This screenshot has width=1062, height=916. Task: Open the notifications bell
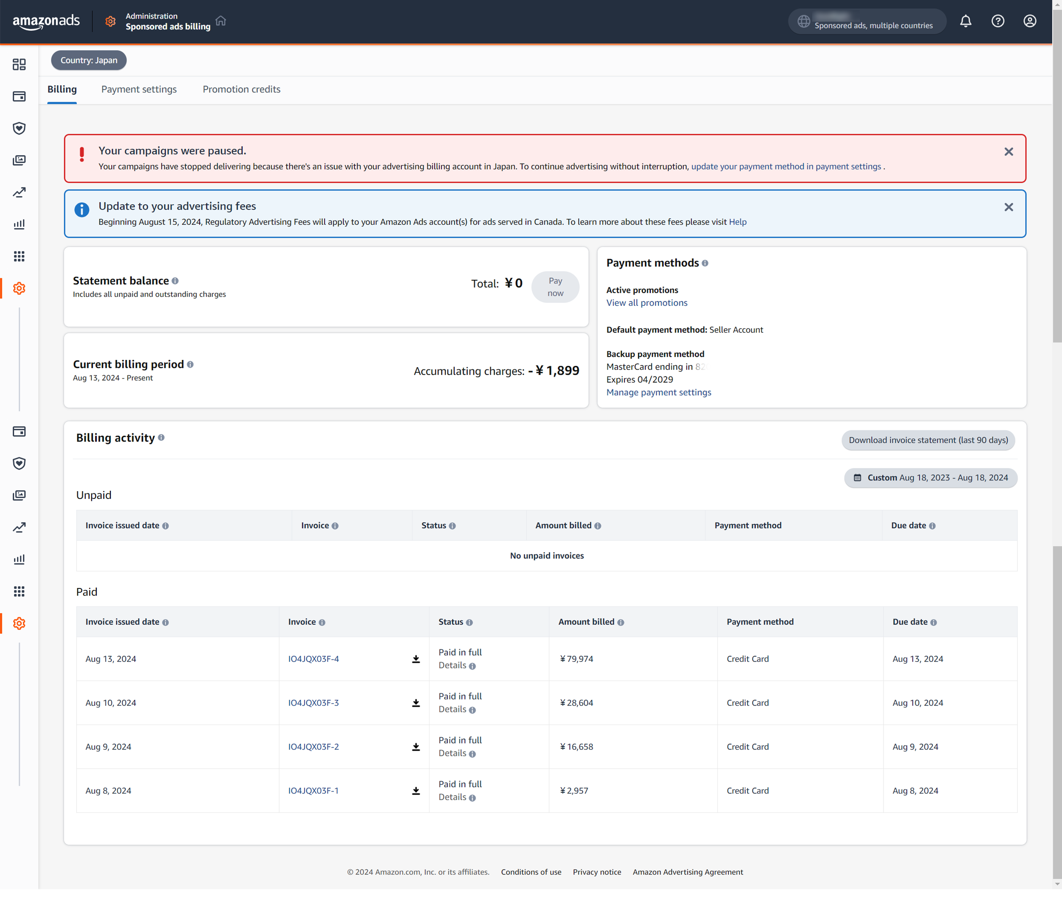point(966,21)
